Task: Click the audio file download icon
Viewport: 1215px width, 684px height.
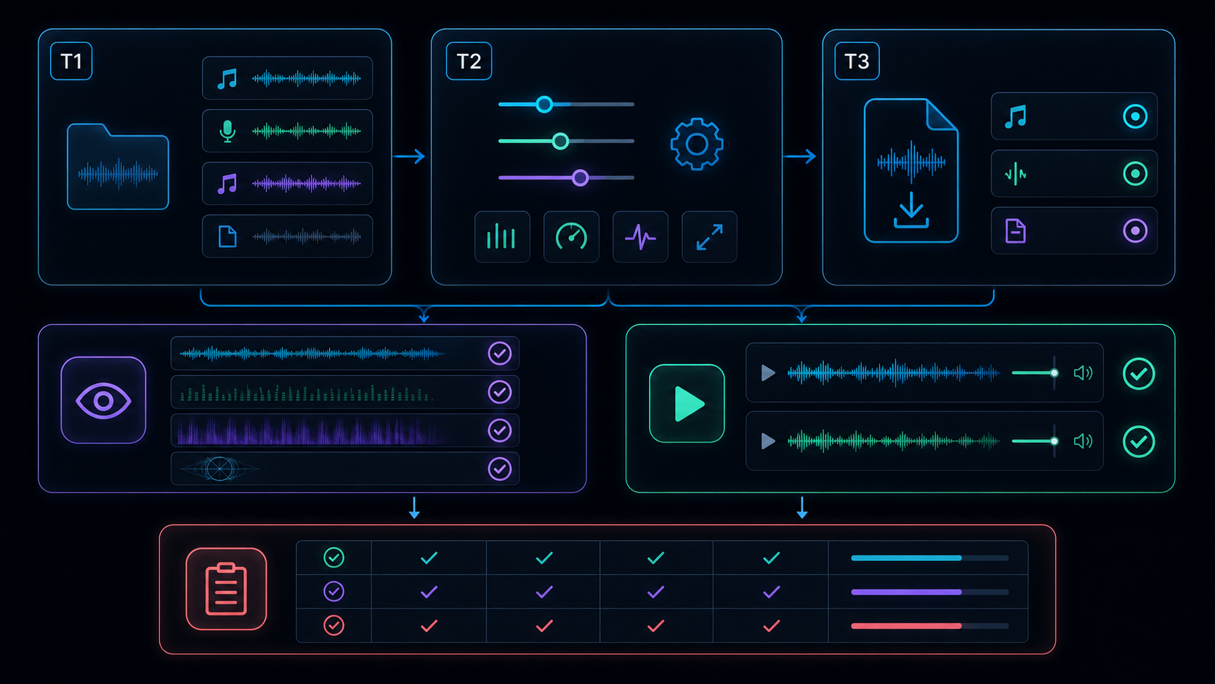Action: 911,171
